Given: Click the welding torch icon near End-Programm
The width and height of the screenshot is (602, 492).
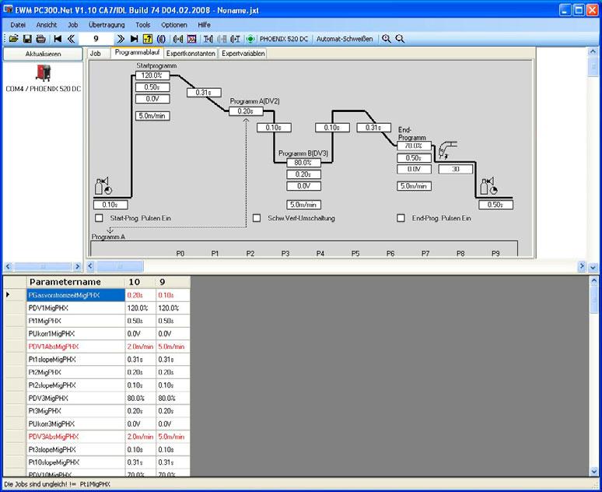Looking at the screenshot, I should 447,150.
